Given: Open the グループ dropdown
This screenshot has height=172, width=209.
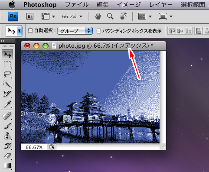Looking at the screenshot, I should pyautogui.click(x=75, y=31).
